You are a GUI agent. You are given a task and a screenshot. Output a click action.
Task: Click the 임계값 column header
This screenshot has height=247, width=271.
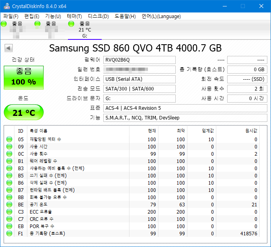point(202,131)
